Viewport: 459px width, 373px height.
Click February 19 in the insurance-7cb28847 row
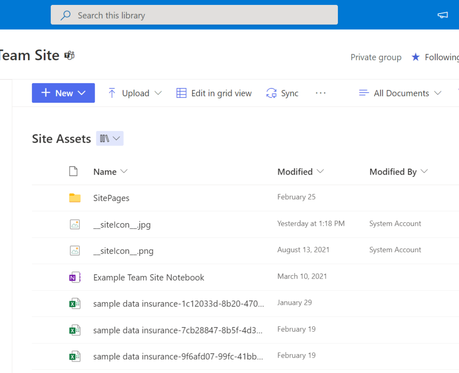(x=297, y=329)
